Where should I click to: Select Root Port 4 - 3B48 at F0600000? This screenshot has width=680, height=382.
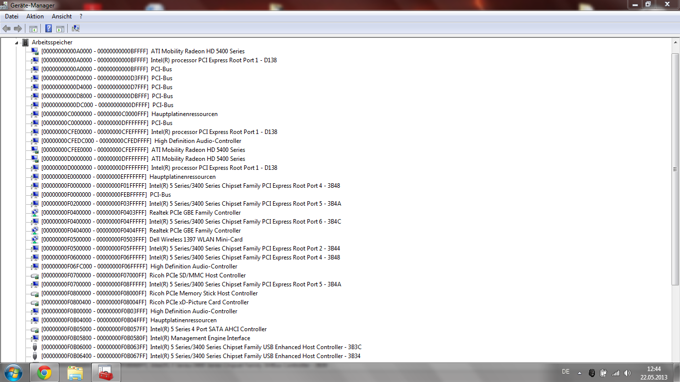(x=191, y=257)
